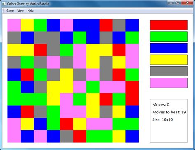The width and height of the screenshot is (195, 150).
Task: Pick the pink color swatch in the palette
Action: (169, 83)
